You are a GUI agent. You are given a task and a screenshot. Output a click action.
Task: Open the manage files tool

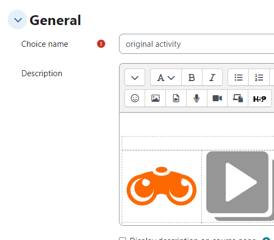pos(238,99)
